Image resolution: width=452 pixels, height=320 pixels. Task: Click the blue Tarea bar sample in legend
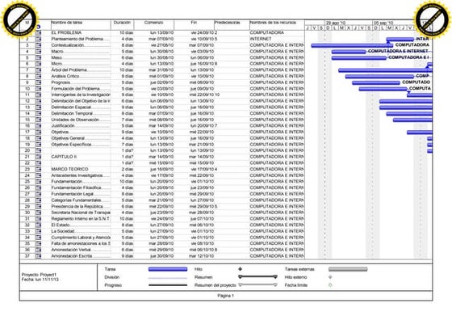click(x=168, y=269)
